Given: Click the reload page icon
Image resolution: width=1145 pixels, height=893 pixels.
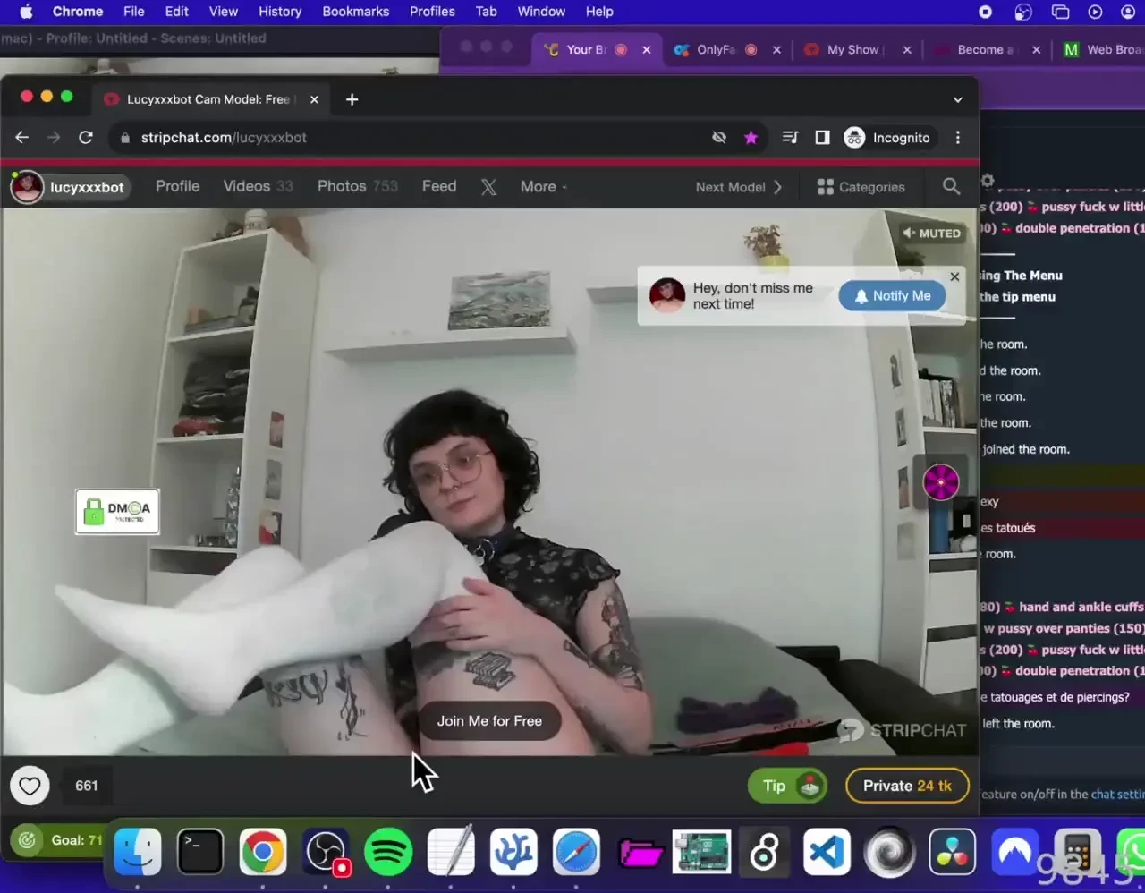Looking at the screenshot, I should pos(86,137).
